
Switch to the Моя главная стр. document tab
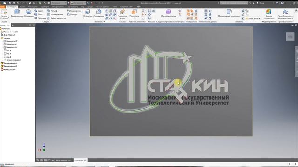64,160
